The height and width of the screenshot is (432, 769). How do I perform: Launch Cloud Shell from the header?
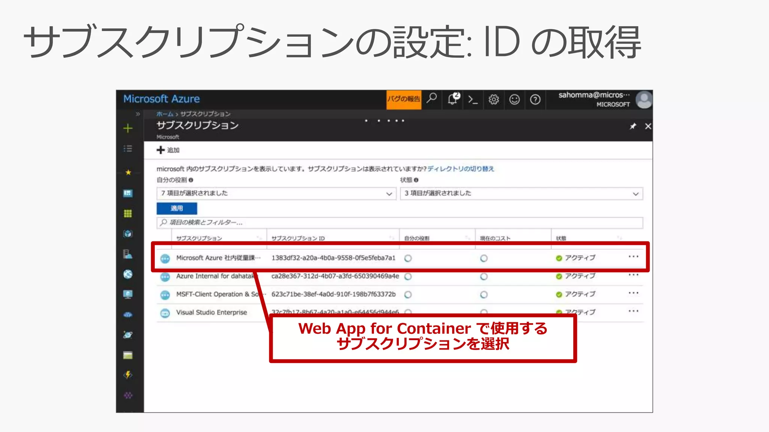coord(473,99)
